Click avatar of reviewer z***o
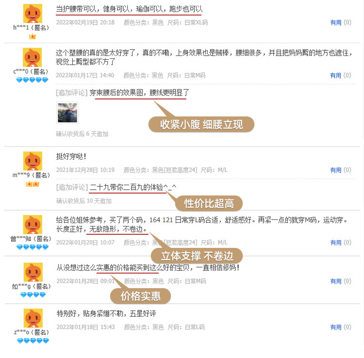Image resolution: width=364 pixels, height=358 pixels. 33,318
